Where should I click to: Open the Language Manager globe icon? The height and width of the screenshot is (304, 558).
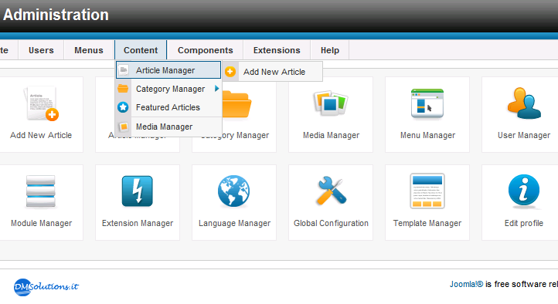(234, 191)
